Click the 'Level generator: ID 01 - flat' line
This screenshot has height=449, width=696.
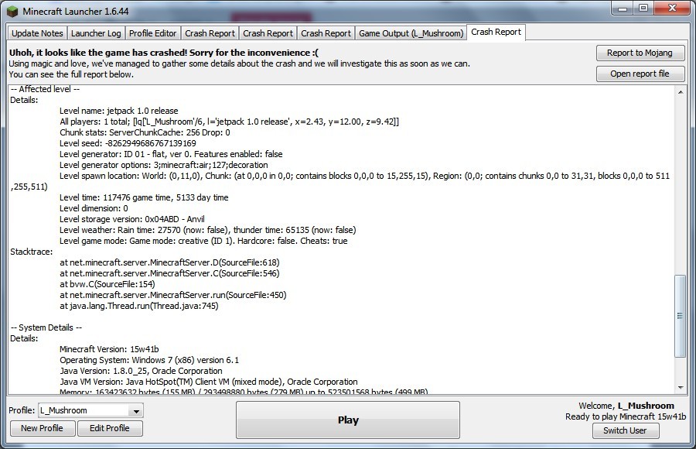click(x=171, y=154)
